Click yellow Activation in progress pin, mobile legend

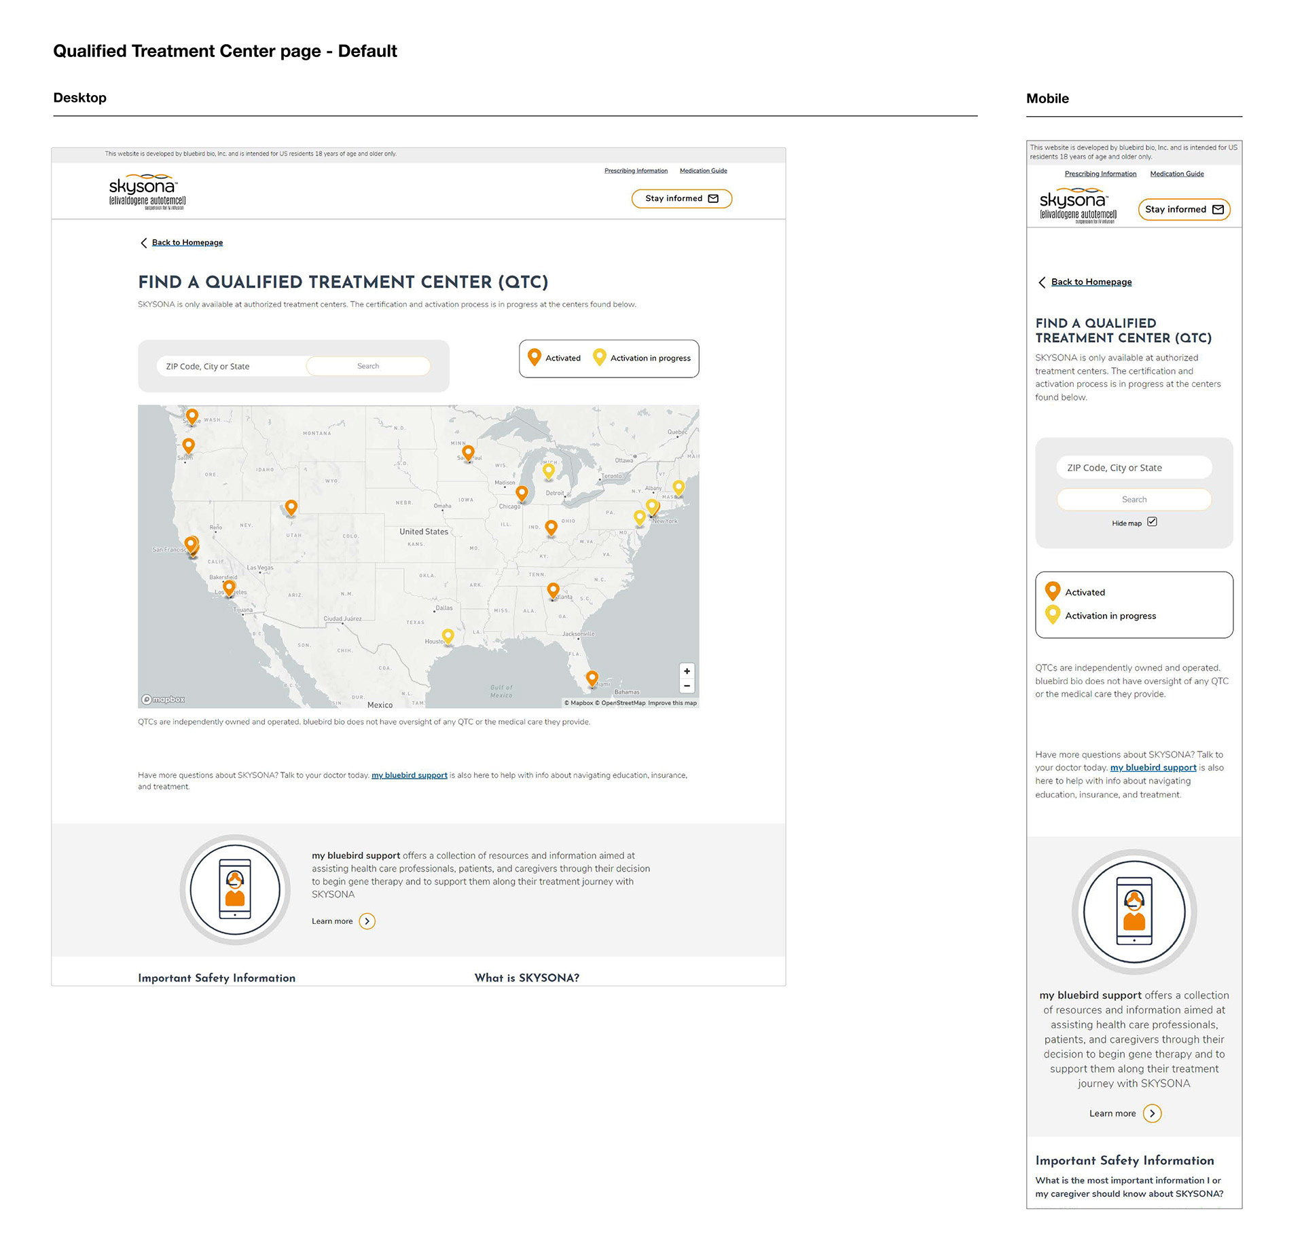[x=1053, y=614]
